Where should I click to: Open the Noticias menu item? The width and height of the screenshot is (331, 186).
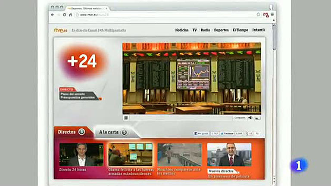click(182, 30)
